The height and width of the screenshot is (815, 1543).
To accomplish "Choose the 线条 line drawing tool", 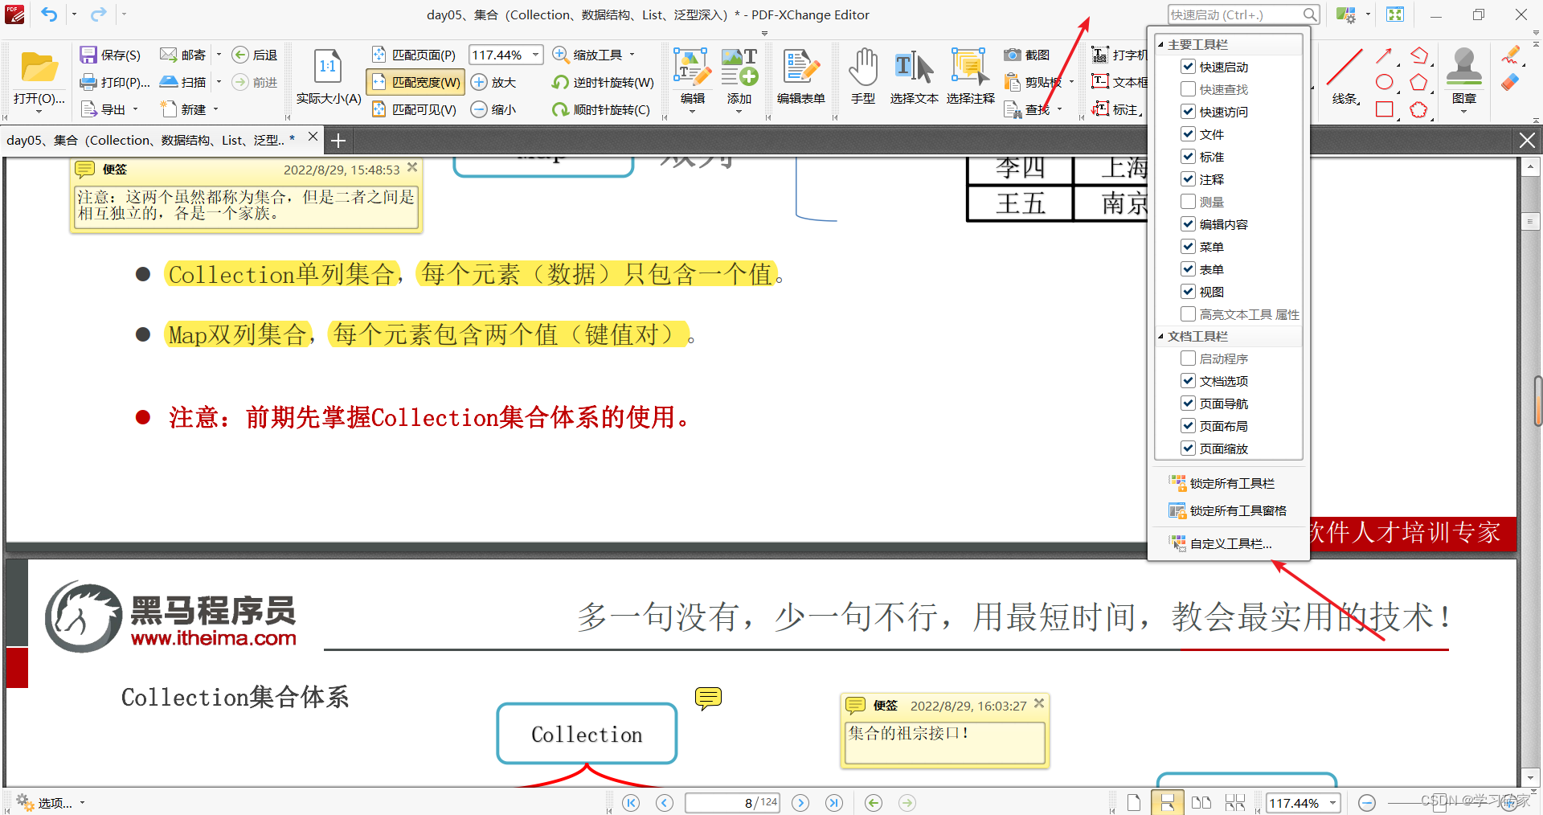I will coord(1344,76).
